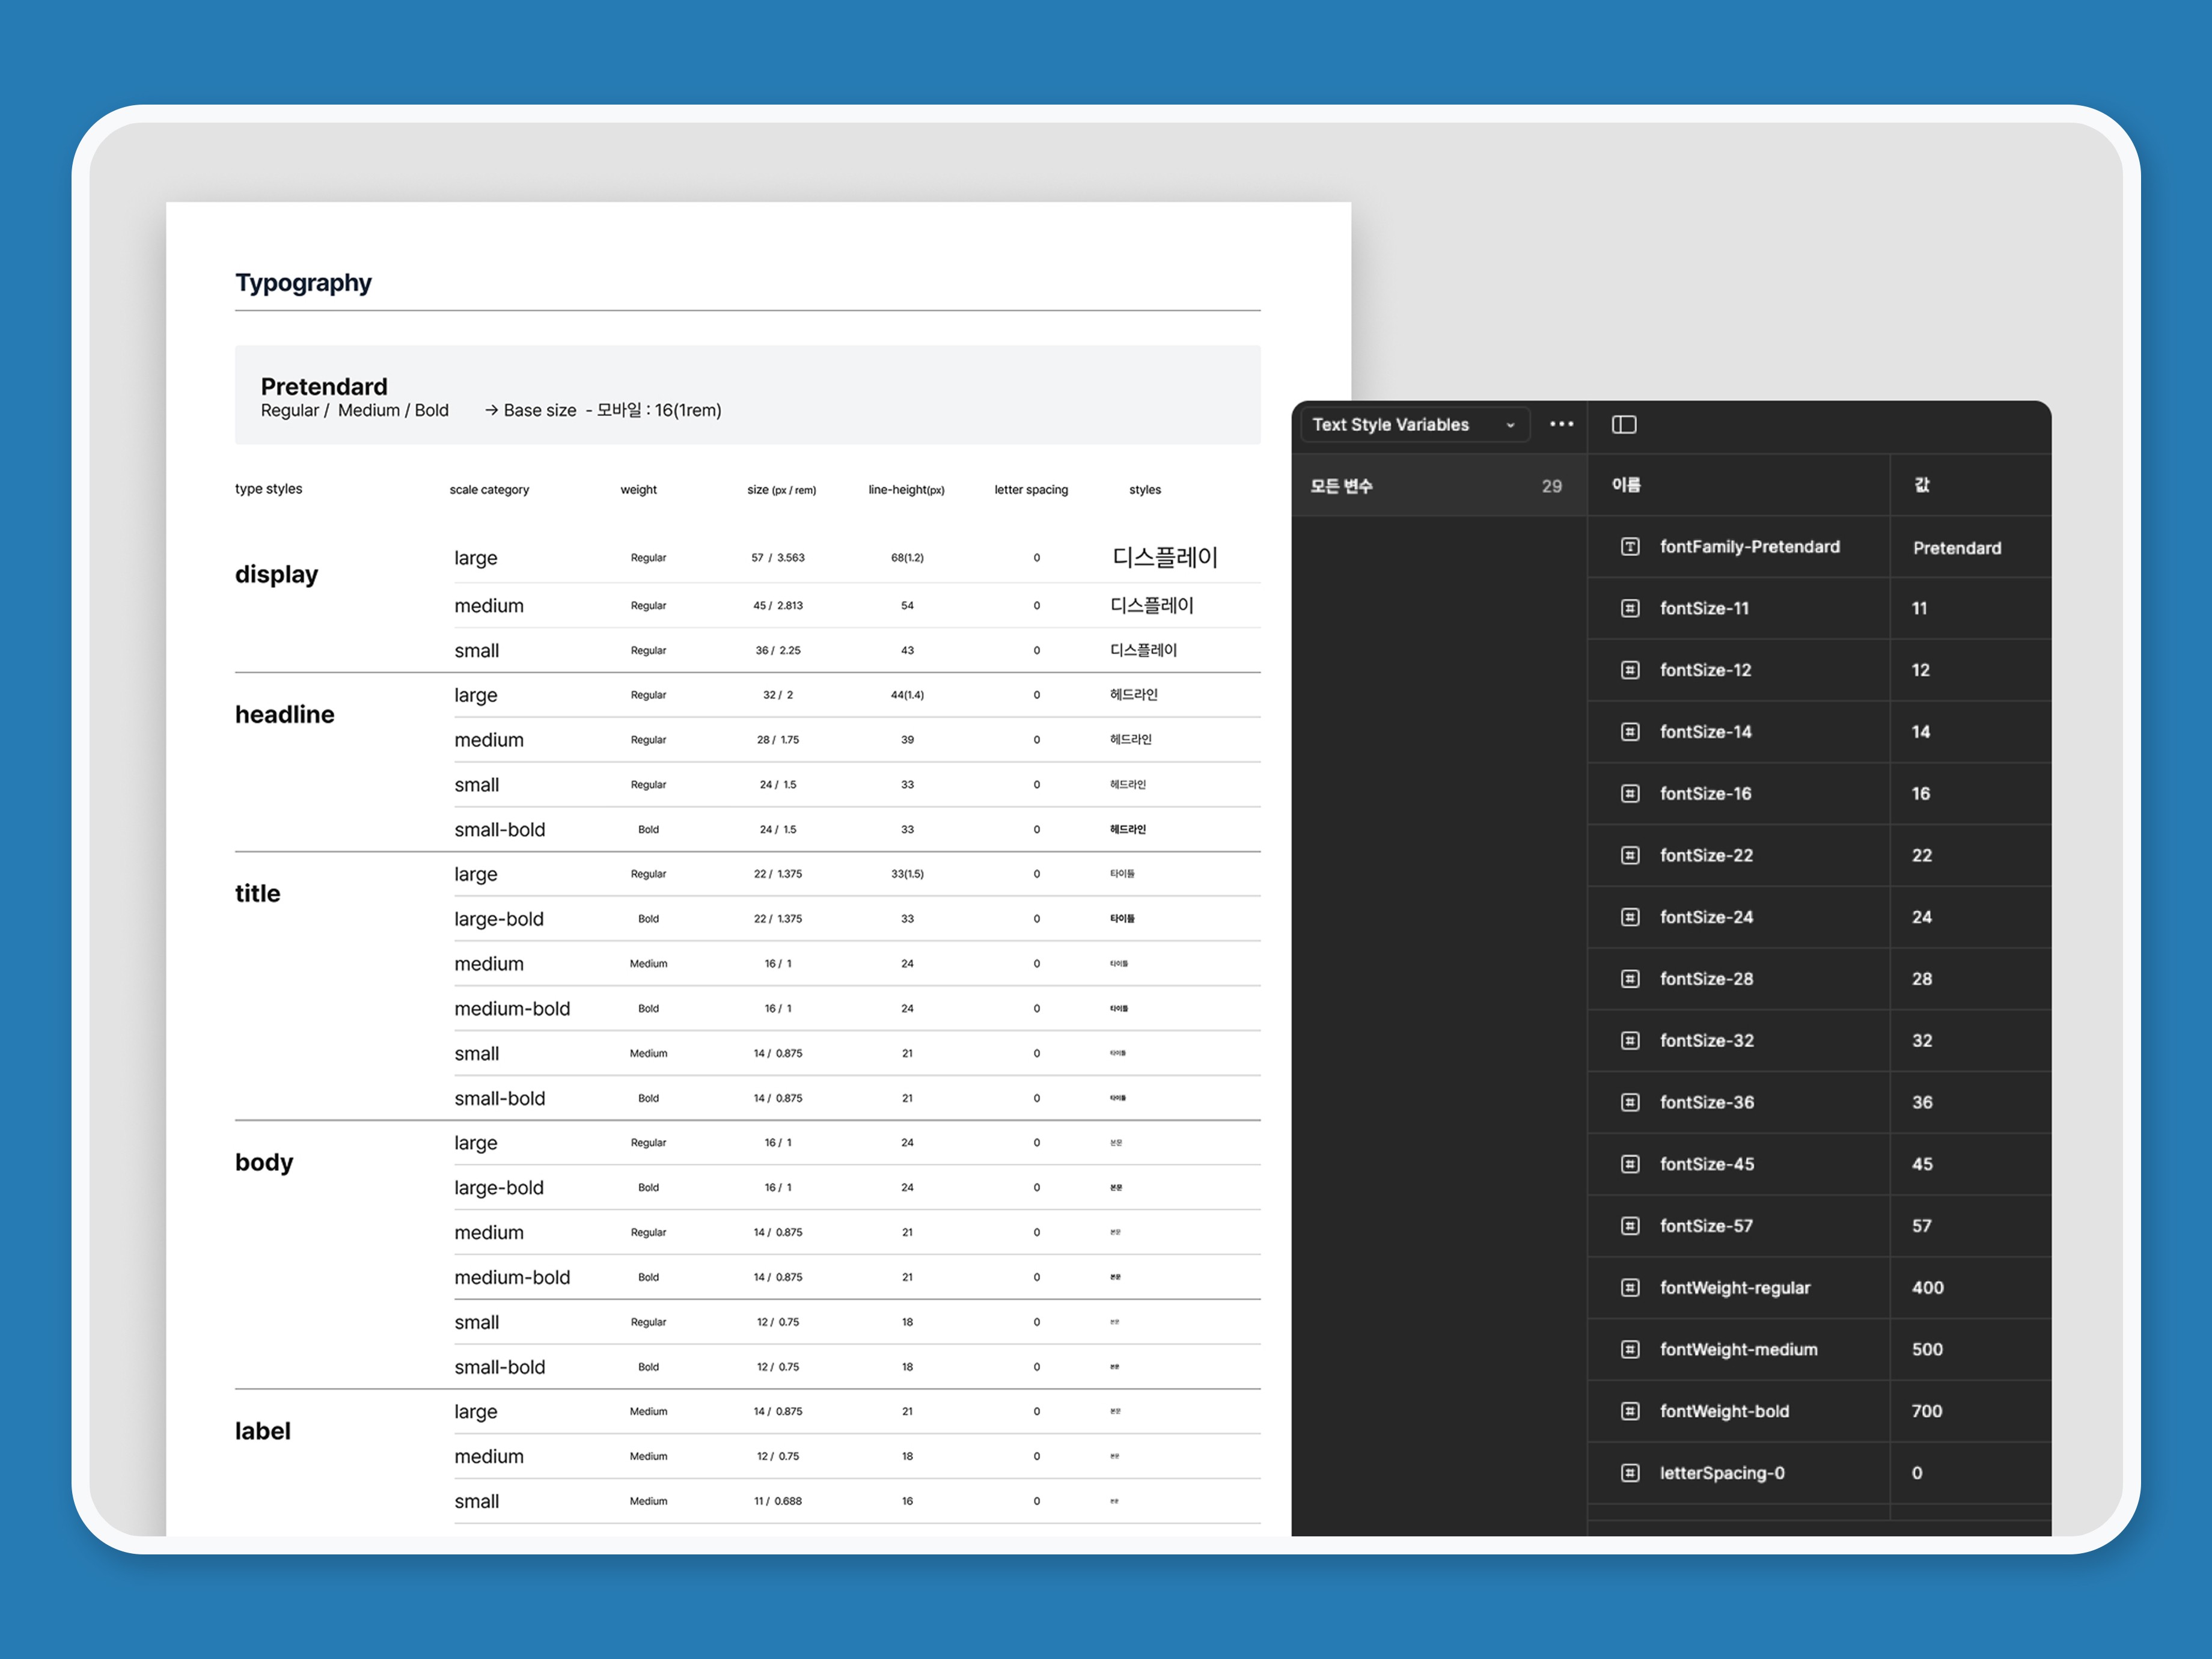Screen dimensions: 2212x1659
Task: Open the three-dot more options menu
Action: tap(1561, 425)
